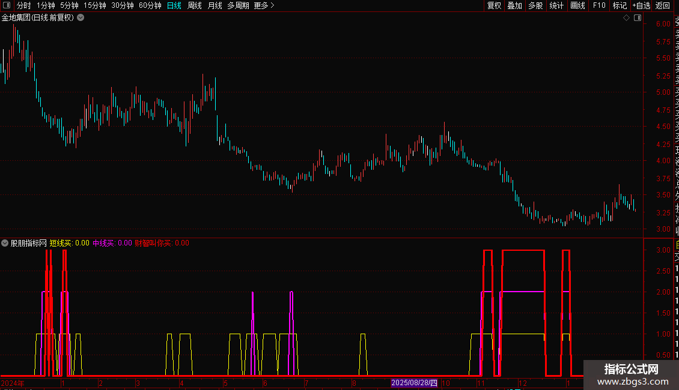Click the 中线买 indicator value label

112,243
